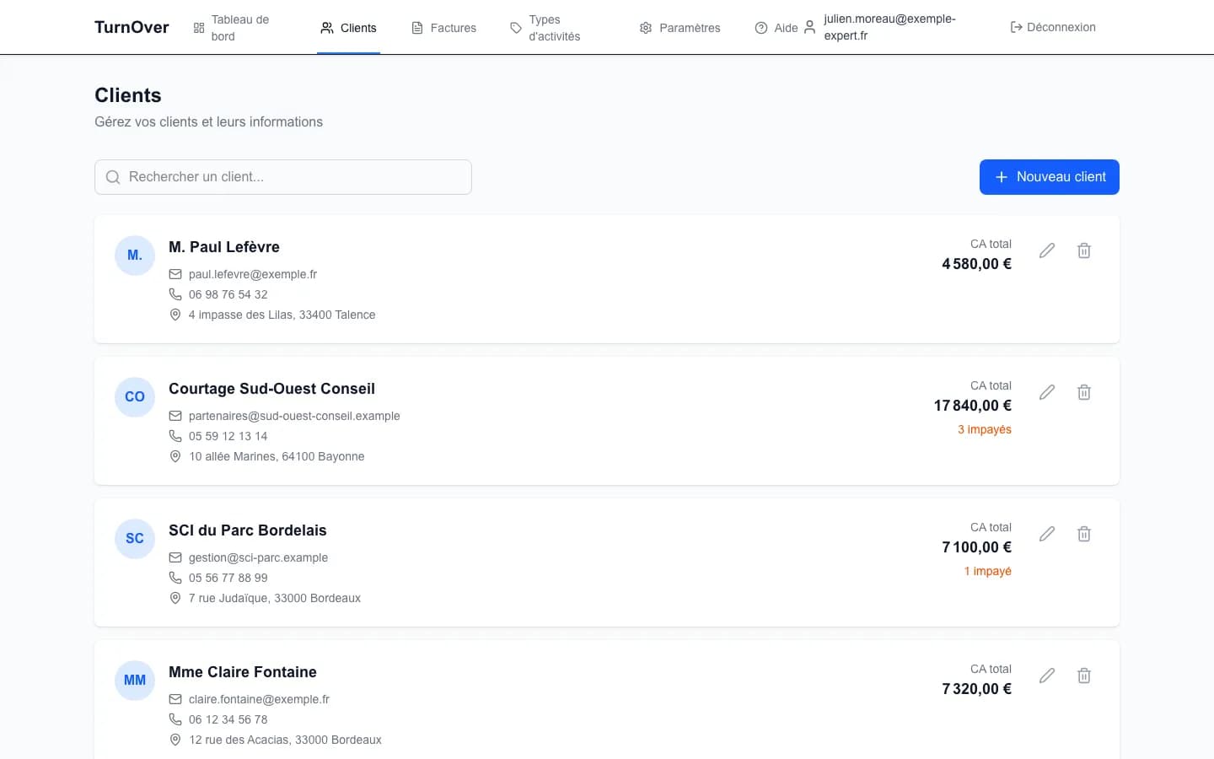Click the magnifier icon in search box
The height and width of the screenshot is (759, 1214).
(113, 177)
